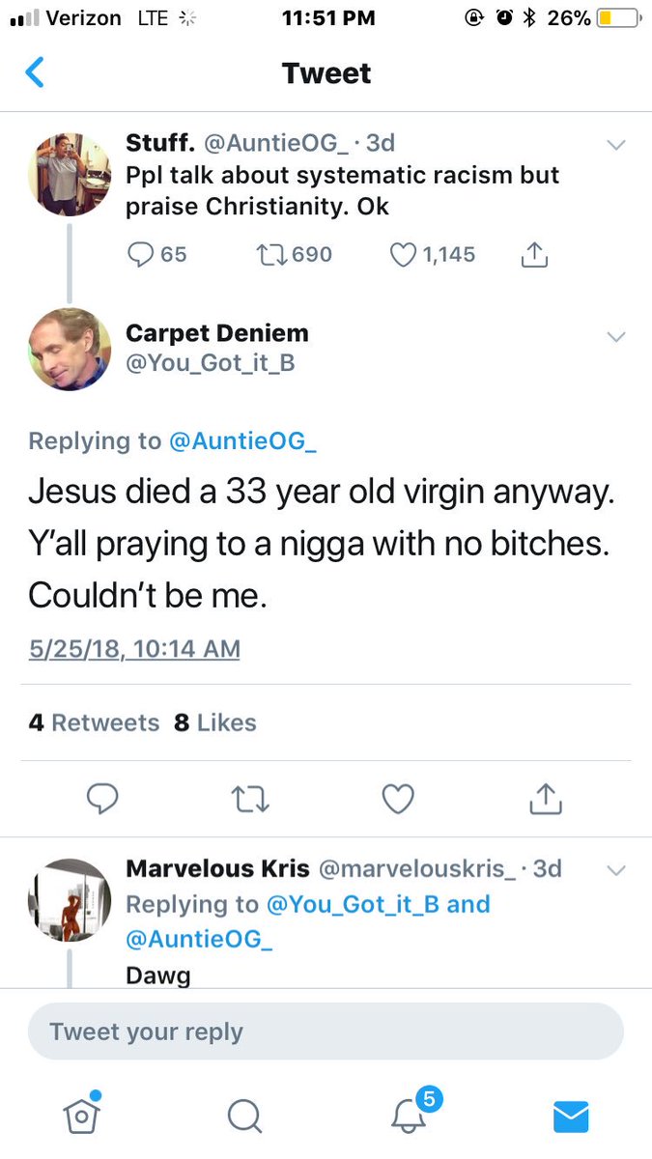Screen dimensions: 652x1159
Task: Like the main Carpet Deniem tweet
Action: [x=398, y=799]
